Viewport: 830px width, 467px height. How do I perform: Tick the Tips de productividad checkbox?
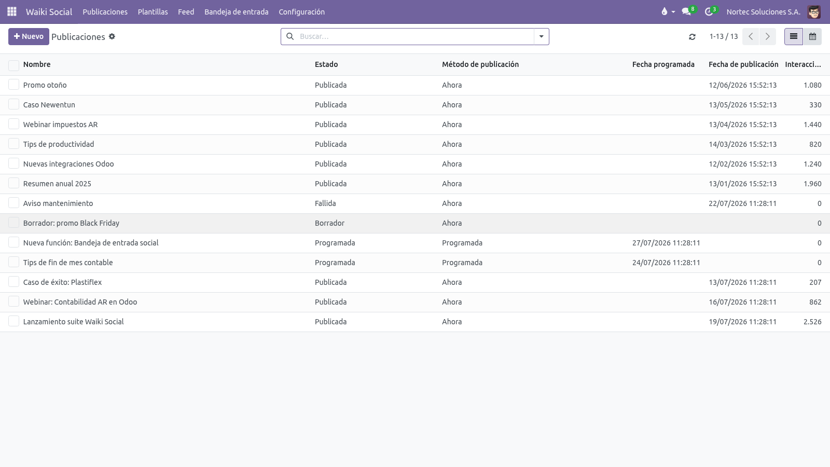click(x=13, y=144)
